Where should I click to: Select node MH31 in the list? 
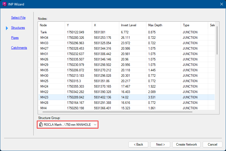pyautogui.click(x=126, y=54)
